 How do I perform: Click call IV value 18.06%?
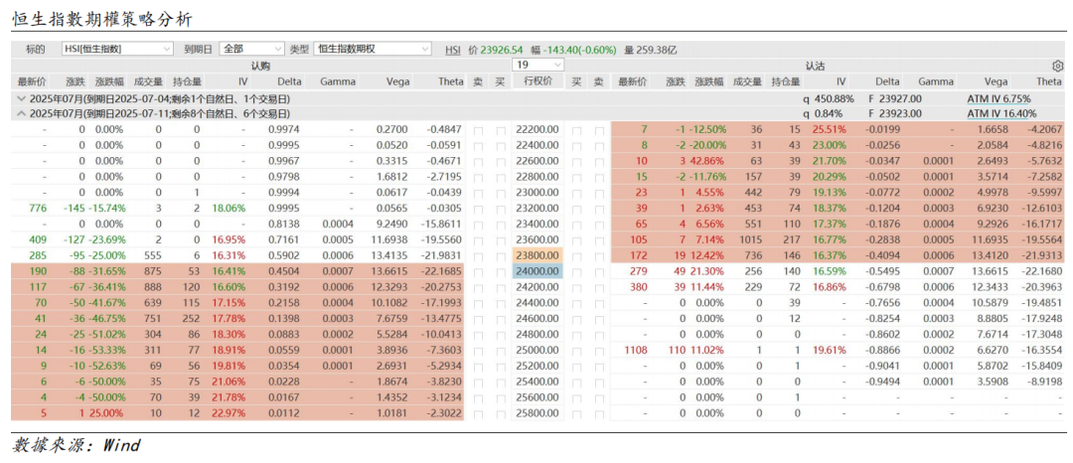tap(231, 208)
